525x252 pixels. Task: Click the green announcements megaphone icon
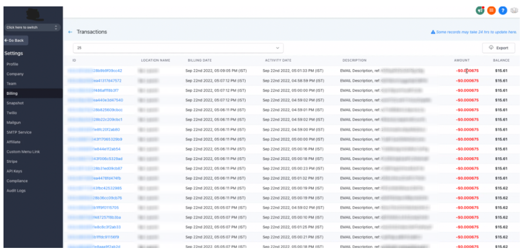tap(480, 10)
